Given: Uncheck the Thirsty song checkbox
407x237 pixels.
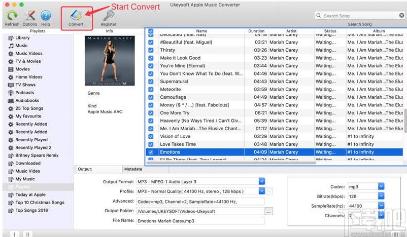Looking at the screenshot, I should click(151, 50).
